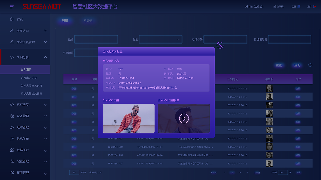Collapse the 研判分析 menu chevron
This screenshot has height=180, width=321.
(x=45, y=57)
